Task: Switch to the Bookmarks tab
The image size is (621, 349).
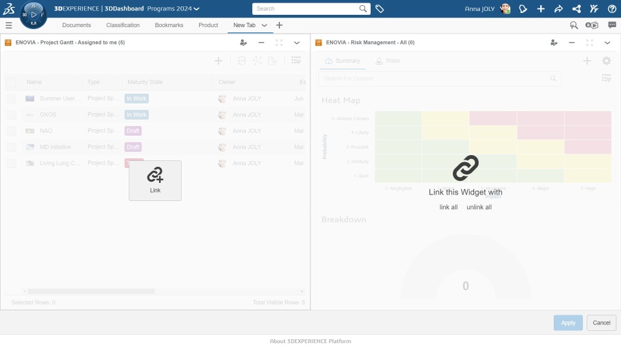Action: coord(169,25)
